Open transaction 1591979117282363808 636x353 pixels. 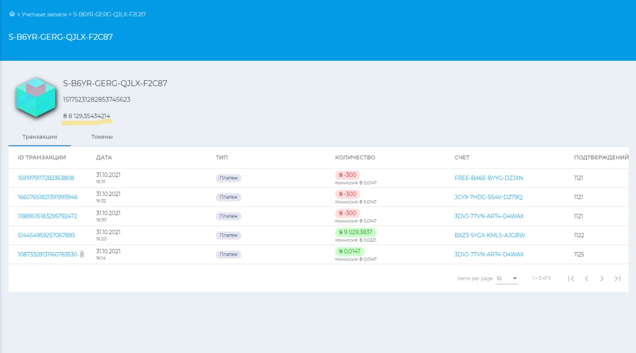coord(46,178)
